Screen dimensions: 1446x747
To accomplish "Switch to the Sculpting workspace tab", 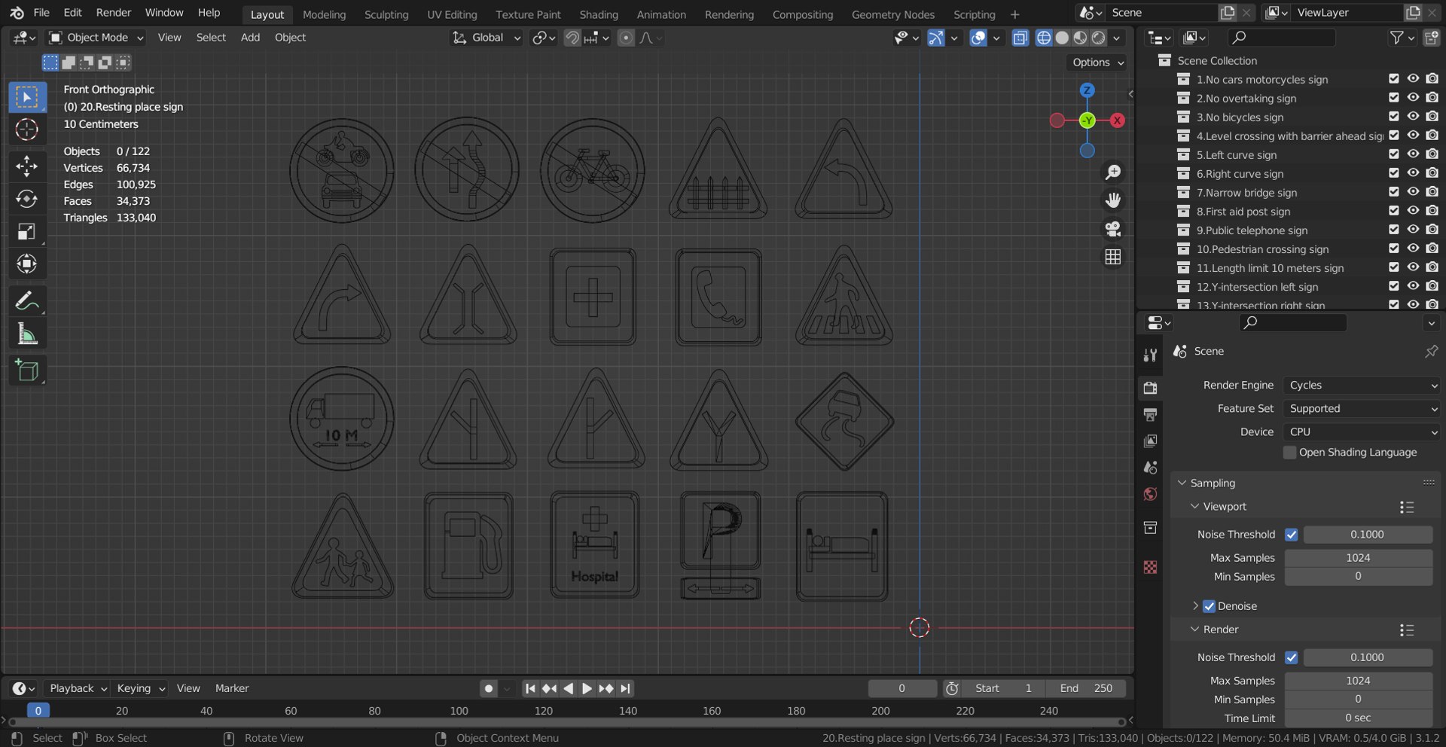I will [386, 14].
